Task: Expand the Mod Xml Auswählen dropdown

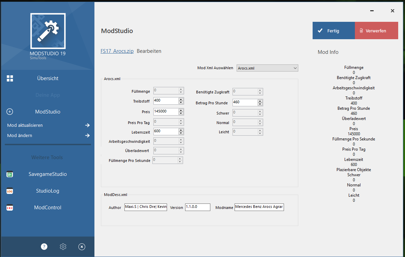Action: 295,68
